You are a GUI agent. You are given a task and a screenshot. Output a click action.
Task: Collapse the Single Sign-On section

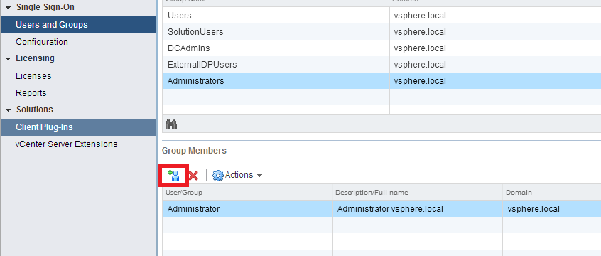(x=8, y=8)
